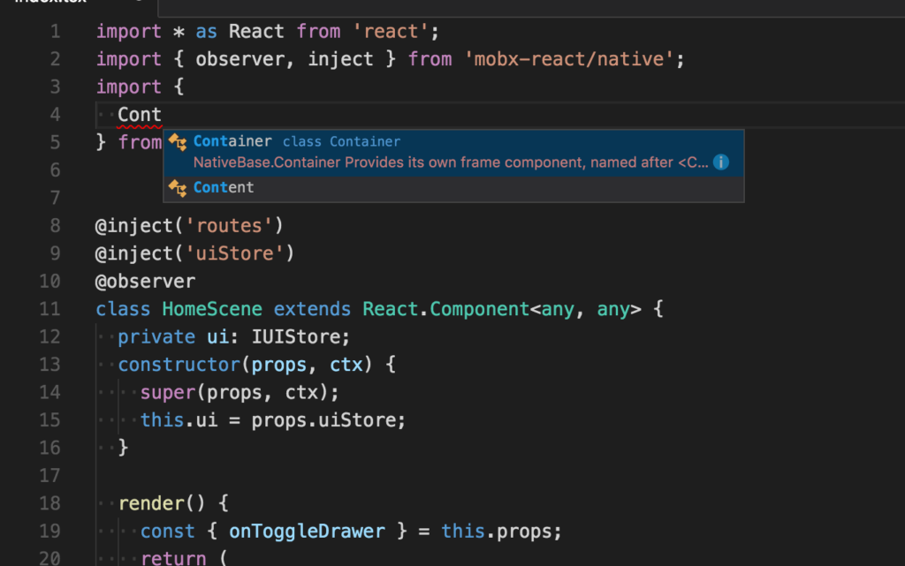This screenshot has height=566, width=905.
Task: Choose the Content autocomplete suggestion
Action: 224,188
